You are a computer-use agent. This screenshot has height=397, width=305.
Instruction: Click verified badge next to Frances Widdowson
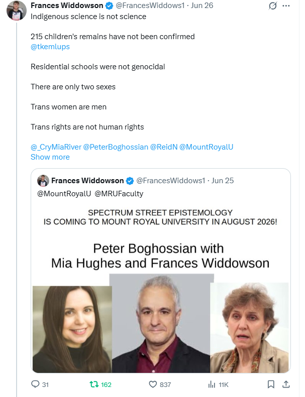click(109, 6)
